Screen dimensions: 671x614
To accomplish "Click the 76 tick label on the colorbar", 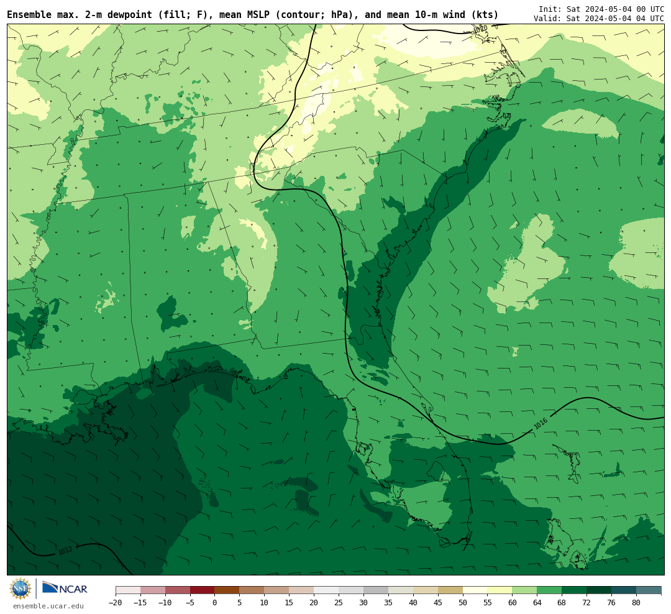I will [x=612, y=602].
